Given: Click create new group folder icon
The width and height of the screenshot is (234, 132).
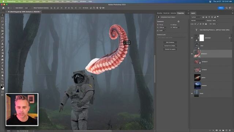Looking at the screenshot, I should click(x=223, y=131).
